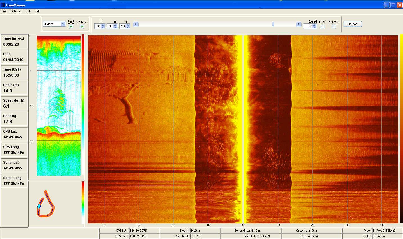Open the 3 View dropdown
This screenshot has width=403, height=239.
coord(63,24)
